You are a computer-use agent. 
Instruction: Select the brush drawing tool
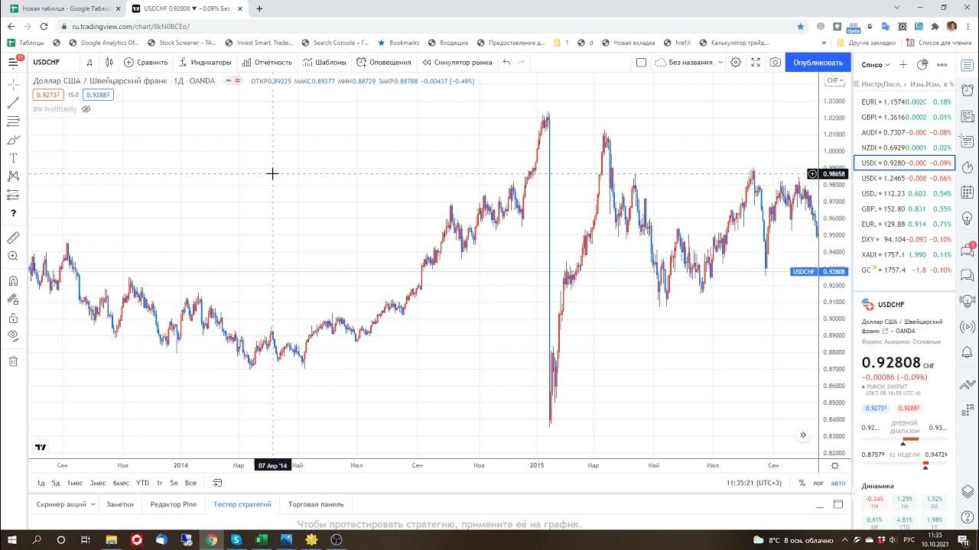13,140
